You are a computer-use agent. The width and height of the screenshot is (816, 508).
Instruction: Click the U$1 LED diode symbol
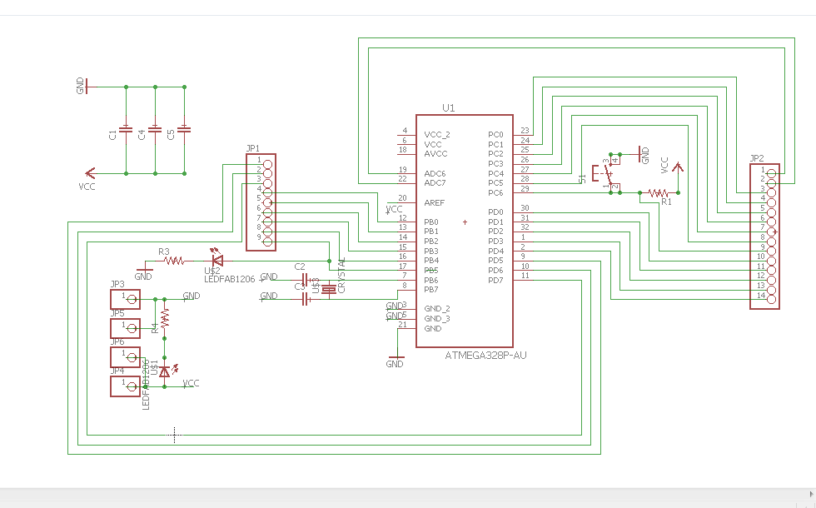click(167, 371)
